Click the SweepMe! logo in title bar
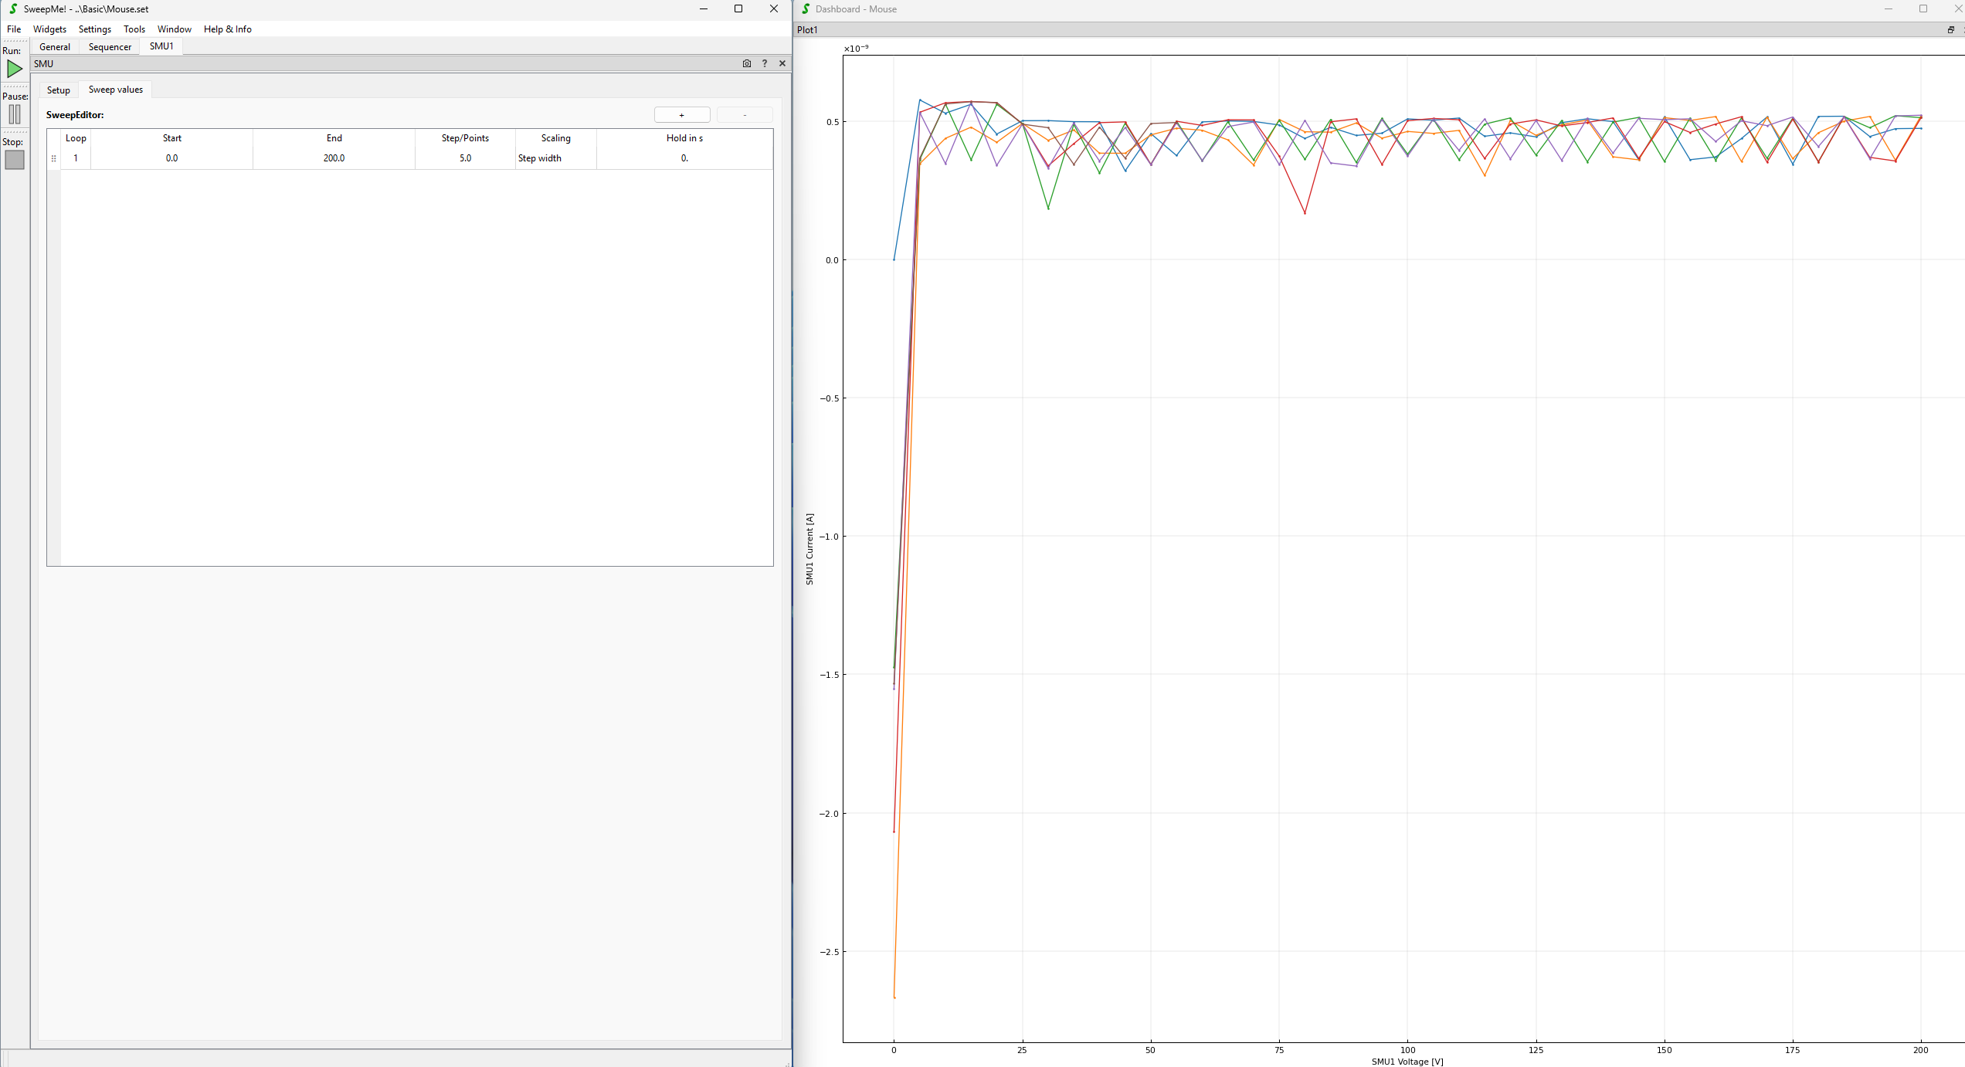Viewport: 1965px width, 1067px height. click(12, 9)
